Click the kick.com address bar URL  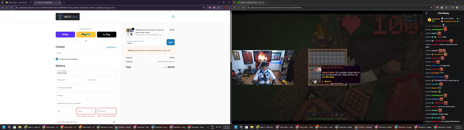click(276, 7)
